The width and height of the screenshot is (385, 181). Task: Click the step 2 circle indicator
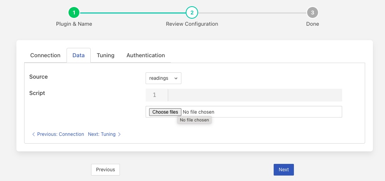[x=192, y=13]
